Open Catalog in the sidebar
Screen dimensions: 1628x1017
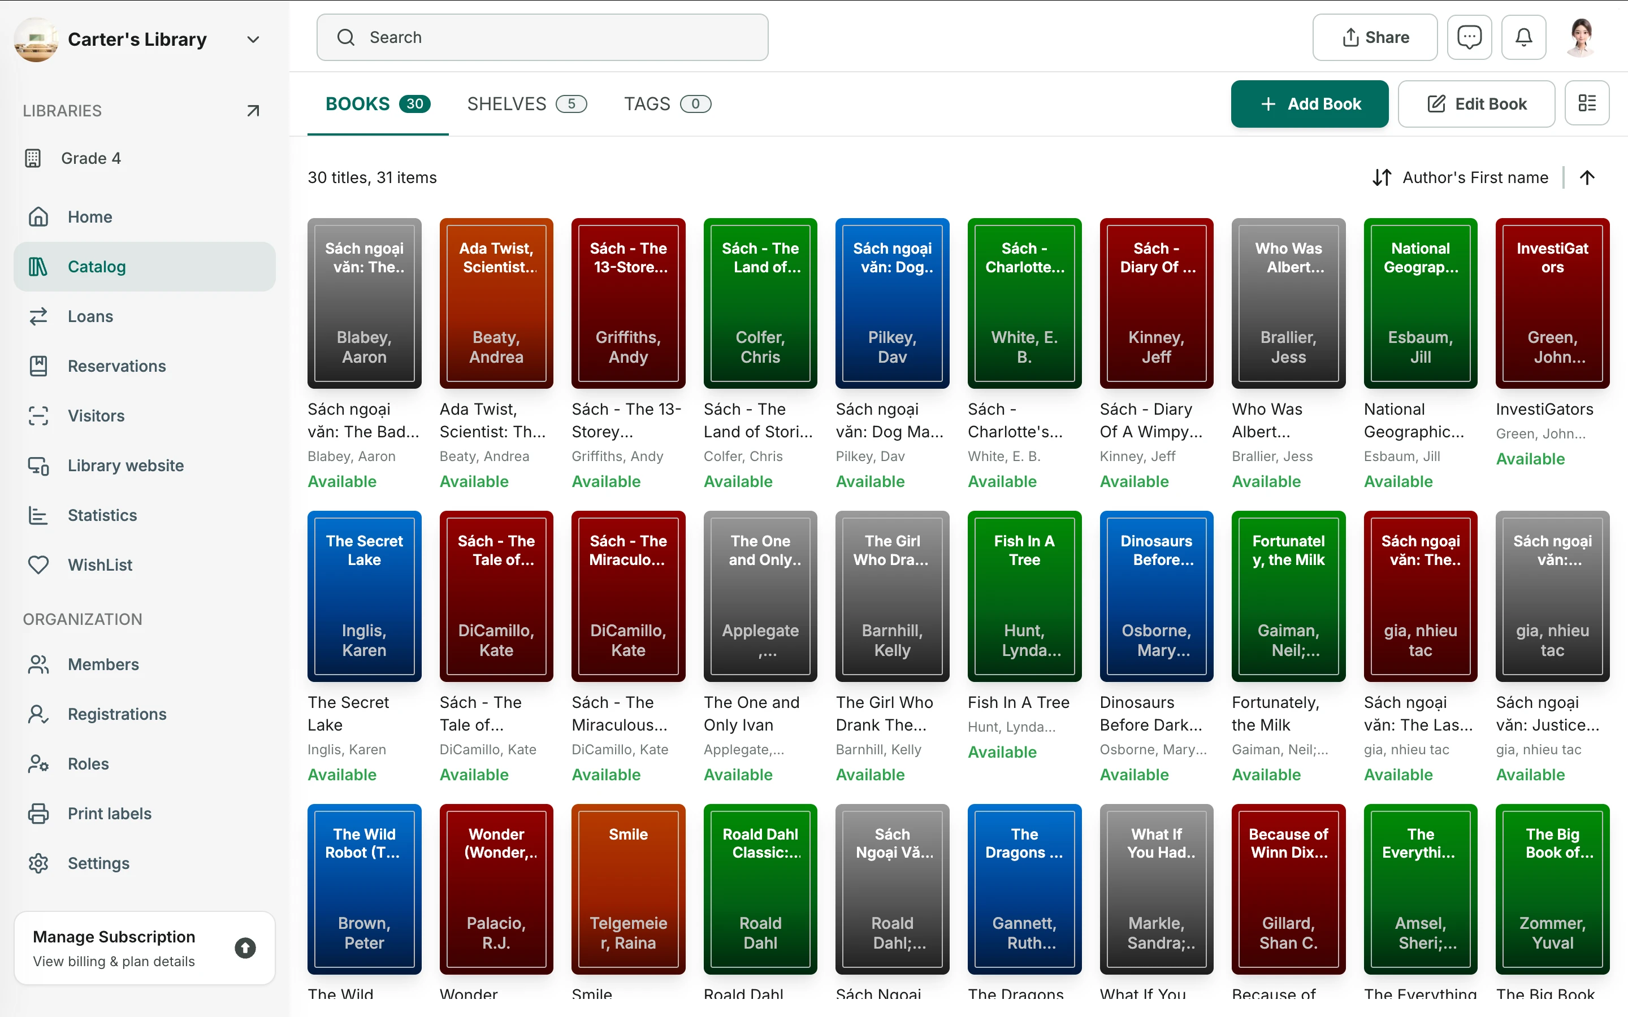(145, 266)
